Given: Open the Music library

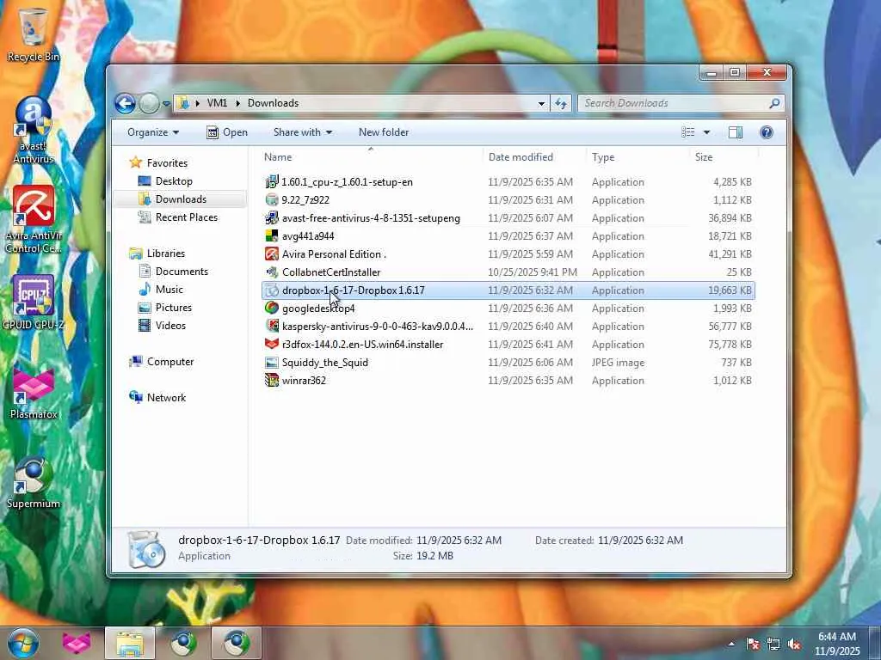Looking at the screenshot, I should point(169,289).
